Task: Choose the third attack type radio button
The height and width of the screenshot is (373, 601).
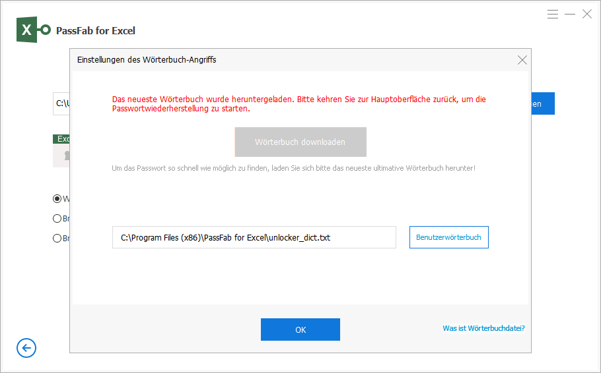Action: pos(57,239)
